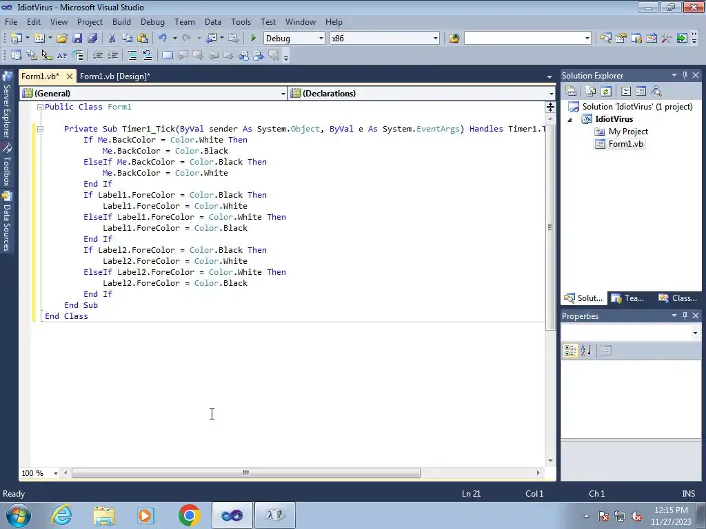Screen dimensions: 706x529
Task: Toggle Alphabetical sort in Properties panel
Action: [586, 351]
